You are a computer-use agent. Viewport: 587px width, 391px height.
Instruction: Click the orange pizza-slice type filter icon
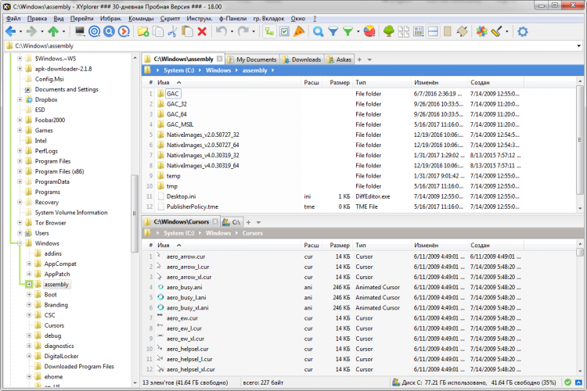pyautogui.click(x=299, y=31)
